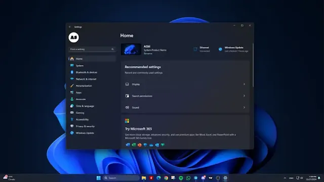Click the Time & language globe icon
The width and height of the screenshot is (324, 182).
pyautogui.click(x=72, y=106)
